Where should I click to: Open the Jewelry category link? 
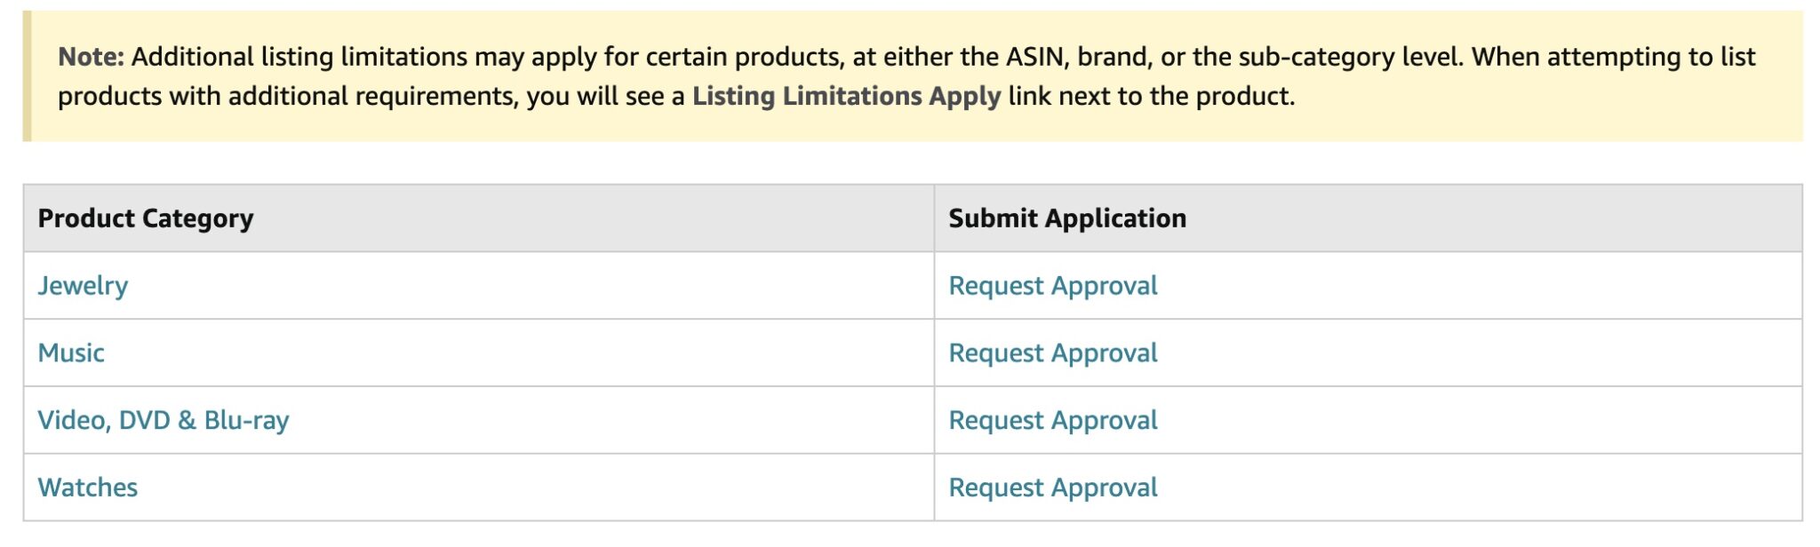83,286
